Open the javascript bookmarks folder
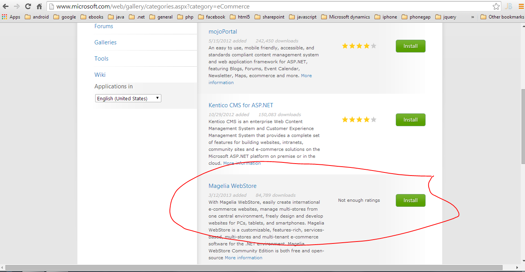The image size is (525, 272). (x=303, y=17)
